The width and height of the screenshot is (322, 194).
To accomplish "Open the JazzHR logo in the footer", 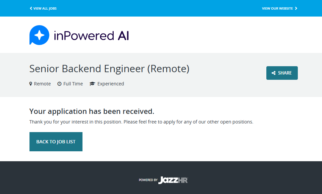I will point(173,180).
